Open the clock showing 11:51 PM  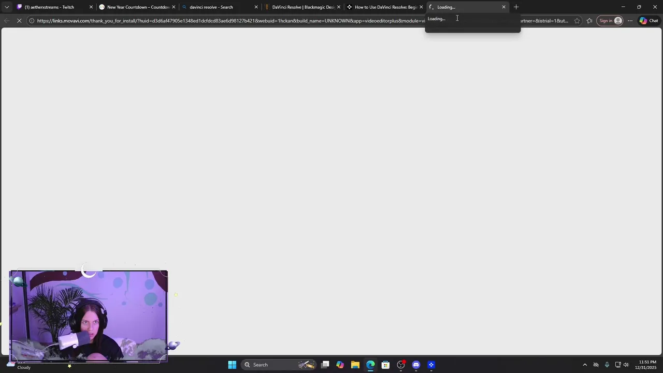(x=647, y=365)
